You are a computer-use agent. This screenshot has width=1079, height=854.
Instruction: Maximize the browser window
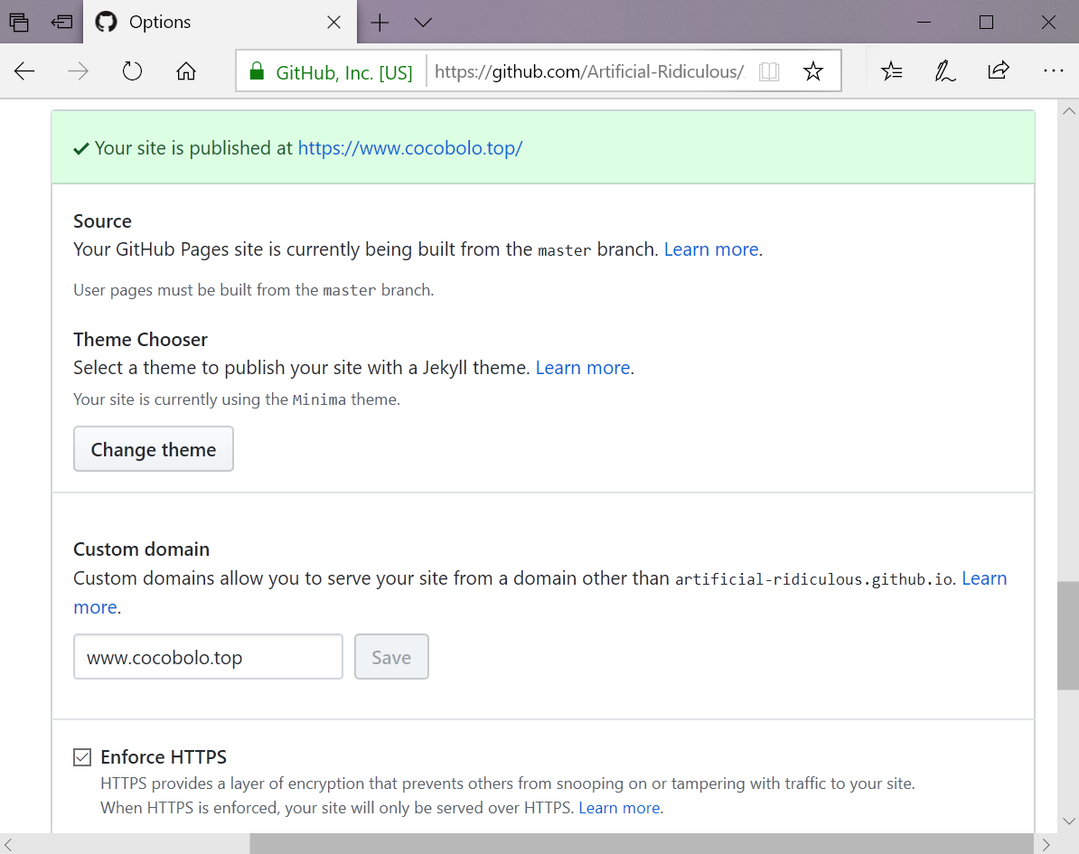click(986, 22)
